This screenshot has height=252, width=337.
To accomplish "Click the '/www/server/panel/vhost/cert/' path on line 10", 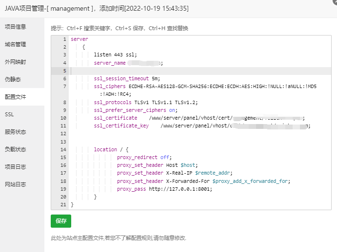I will tap(191, 118).
